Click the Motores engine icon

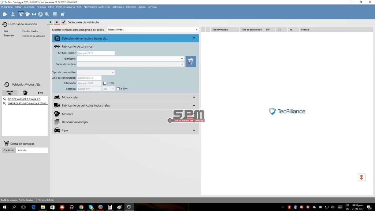pos(57,114)
